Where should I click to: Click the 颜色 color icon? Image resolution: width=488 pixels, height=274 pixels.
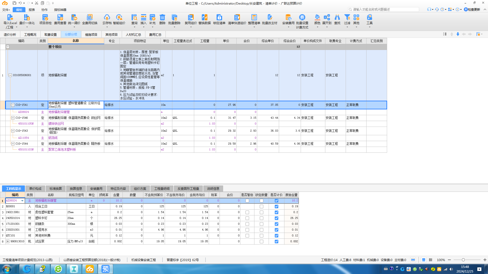pos(317,17)
